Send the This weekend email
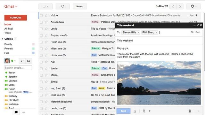Image resolution: width=205 pixels, height=115 pixels. click(123, 111)
